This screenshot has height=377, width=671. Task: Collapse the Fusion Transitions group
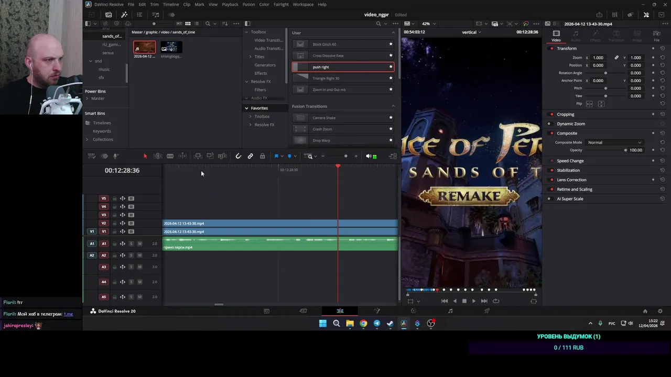click(x=393, y=106)
